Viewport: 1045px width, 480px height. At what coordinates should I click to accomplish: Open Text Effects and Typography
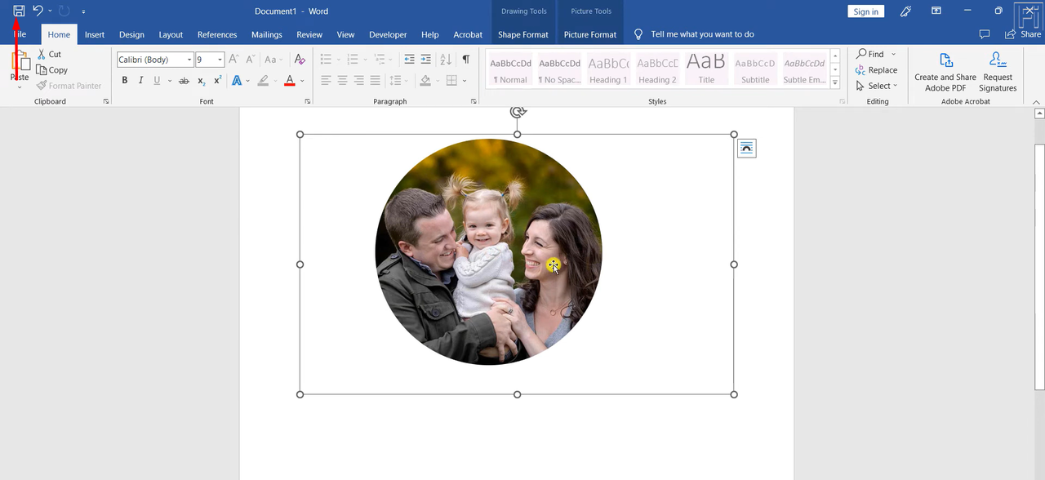click(x=237, y=81)
